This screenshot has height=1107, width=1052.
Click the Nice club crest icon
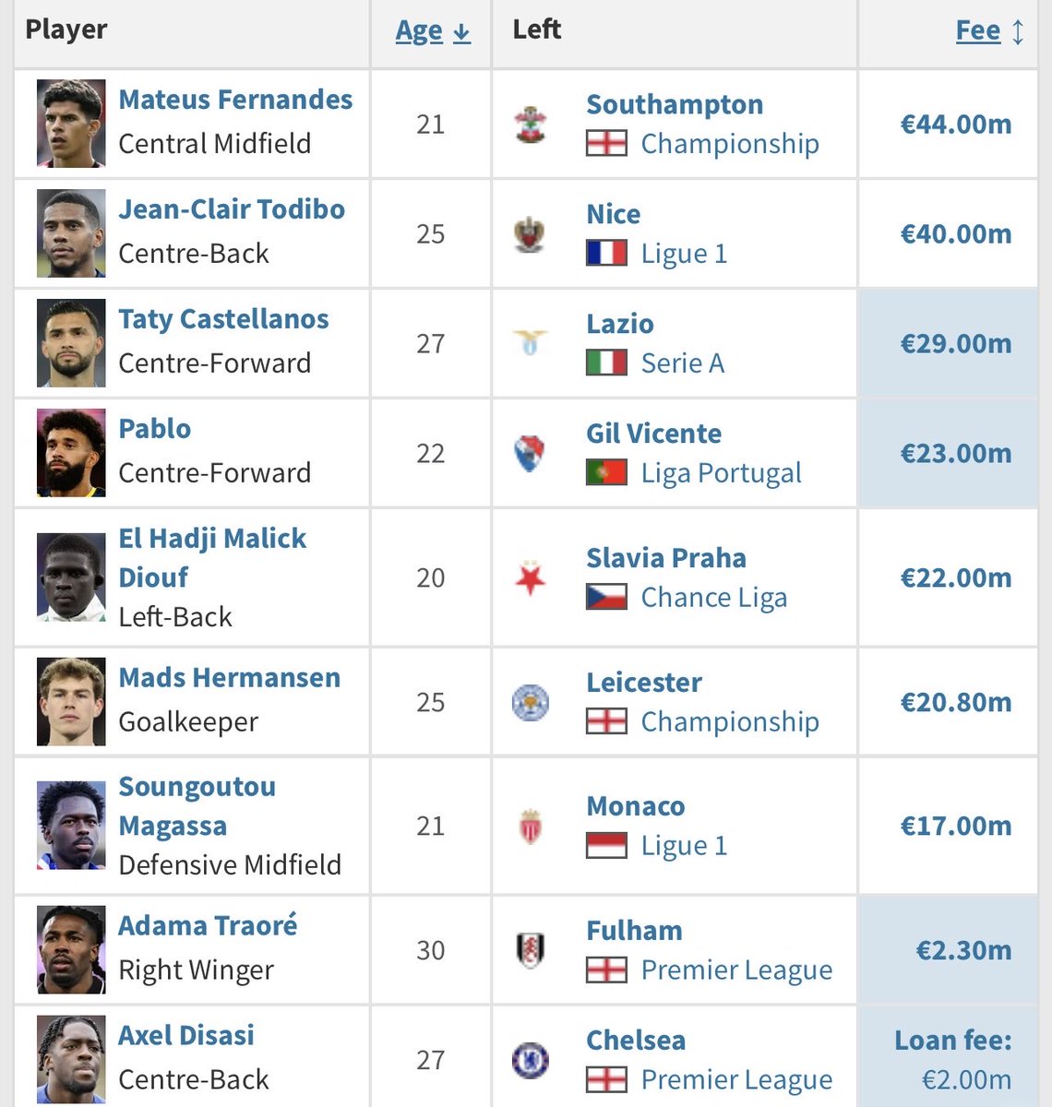click(531, 234)
